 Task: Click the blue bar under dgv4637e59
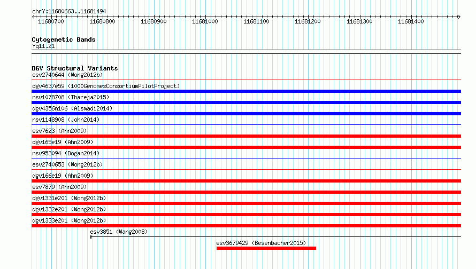click(246, 91)
